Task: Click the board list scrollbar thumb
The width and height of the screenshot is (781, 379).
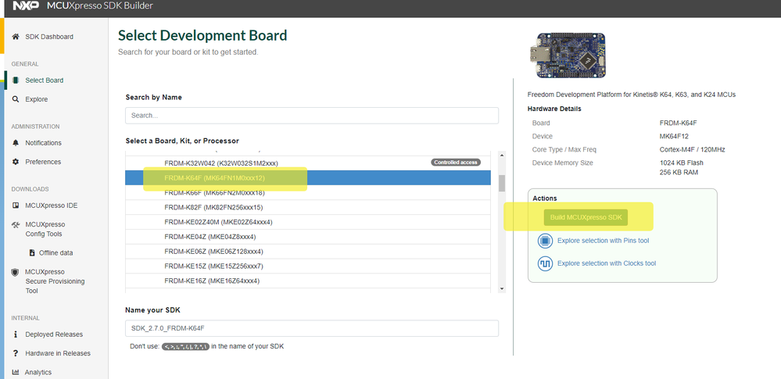Action: point(502,184)
